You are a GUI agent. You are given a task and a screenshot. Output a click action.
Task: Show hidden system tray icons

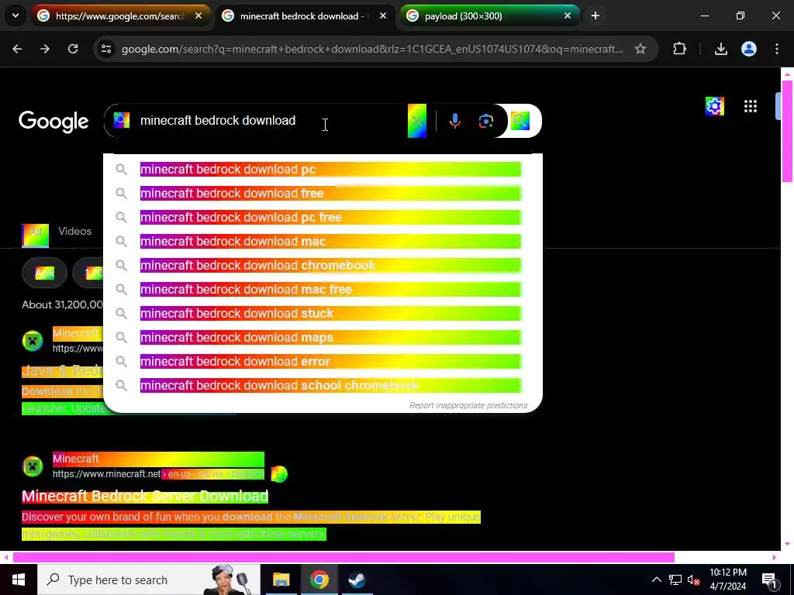tap(656, 580)
